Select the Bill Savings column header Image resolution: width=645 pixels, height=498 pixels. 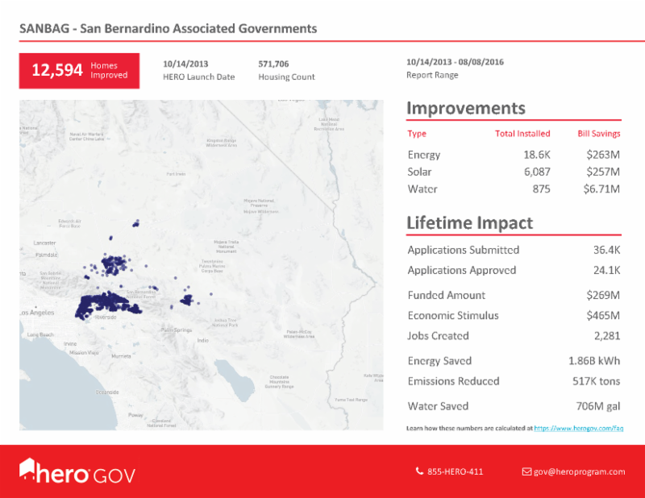point(598,134)
